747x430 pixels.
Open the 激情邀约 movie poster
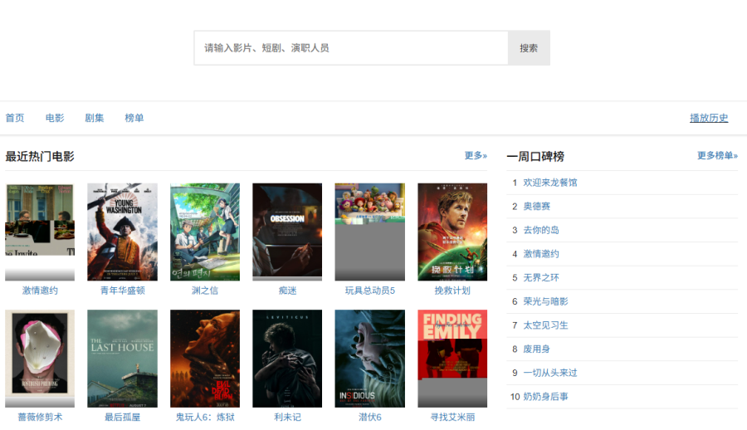pyautogui.click(x=40, y=232)
